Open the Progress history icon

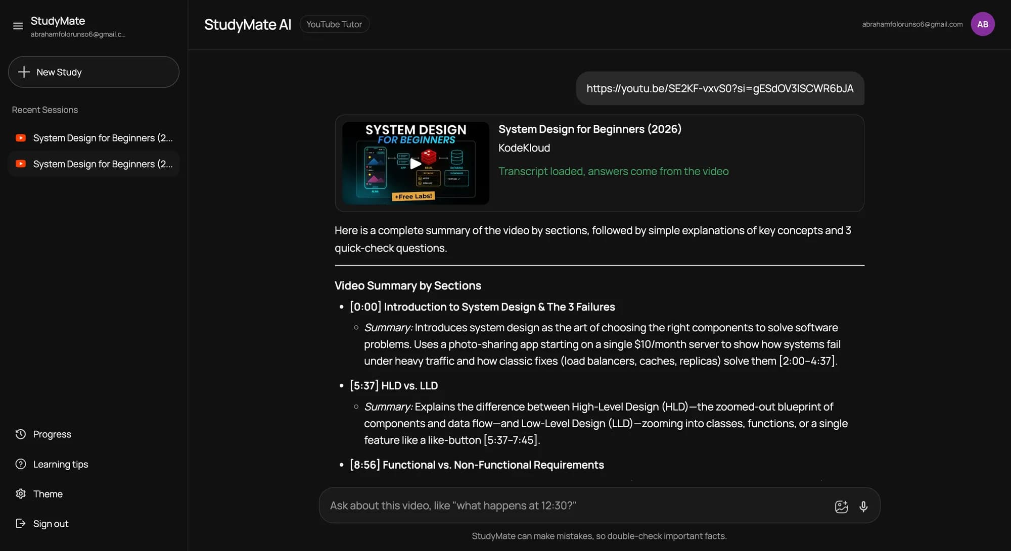[x=20, y=434]
